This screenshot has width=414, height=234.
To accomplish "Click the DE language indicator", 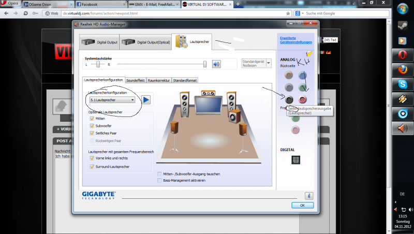I will [402, 194].
